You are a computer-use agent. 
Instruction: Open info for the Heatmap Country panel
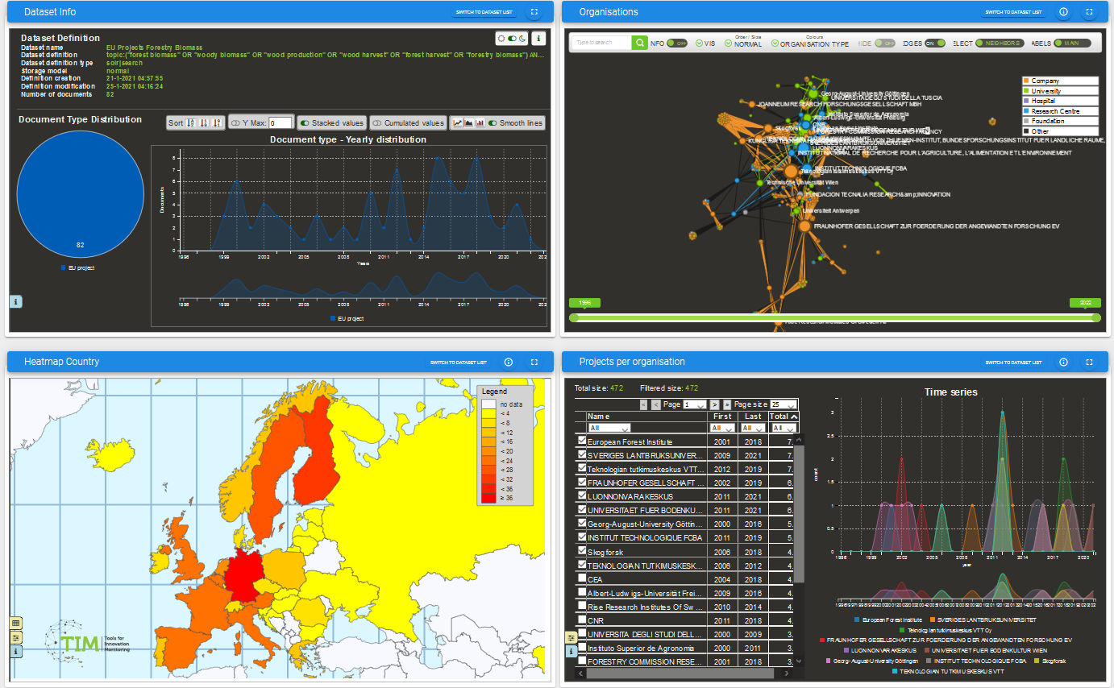[x=509, y=362]
